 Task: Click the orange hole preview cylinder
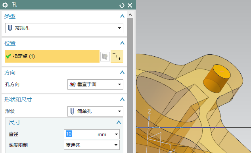pyautogui.click(x=217, y=78)
